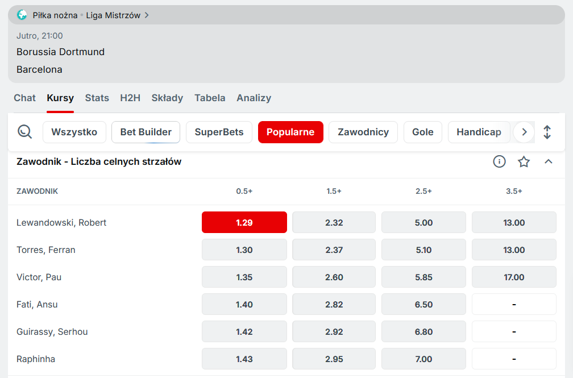Click the Liga Mistrzów breadcrumb link
Image resolution: width=573 pixels, height=378 pixels.
tap(113, 15)
